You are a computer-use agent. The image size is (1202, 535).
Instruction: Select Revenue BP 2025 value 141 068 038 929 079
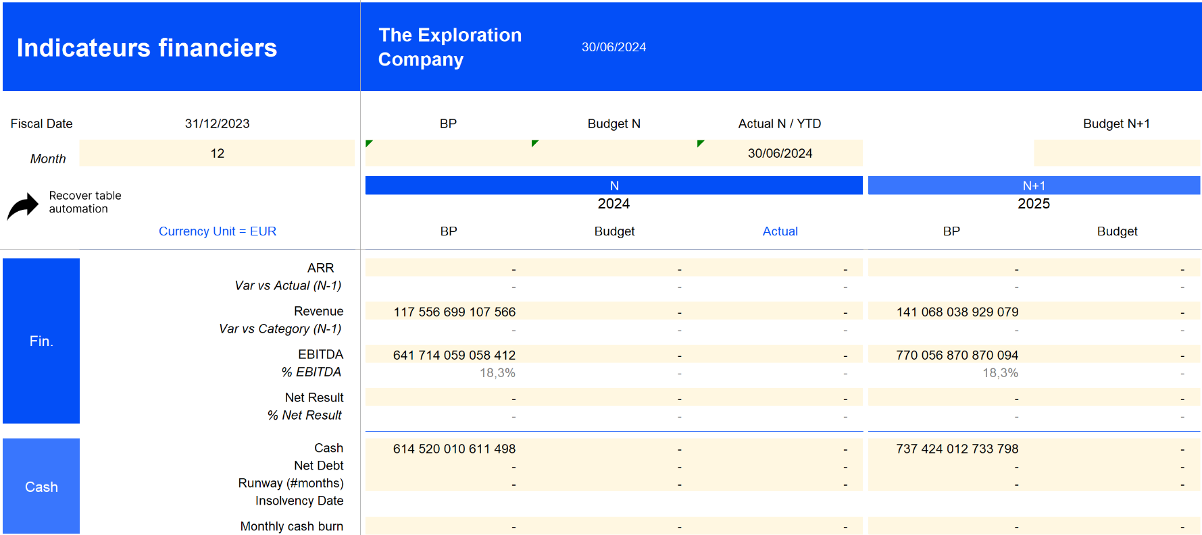(x=957, y=312)
